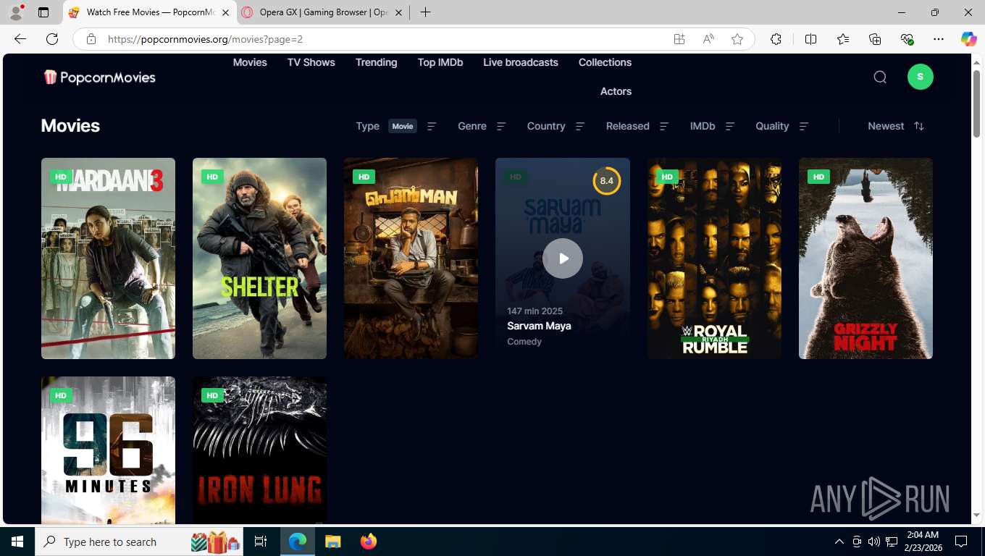
Task: Expand the Genre filter dropdown
Action: point(482,126)
